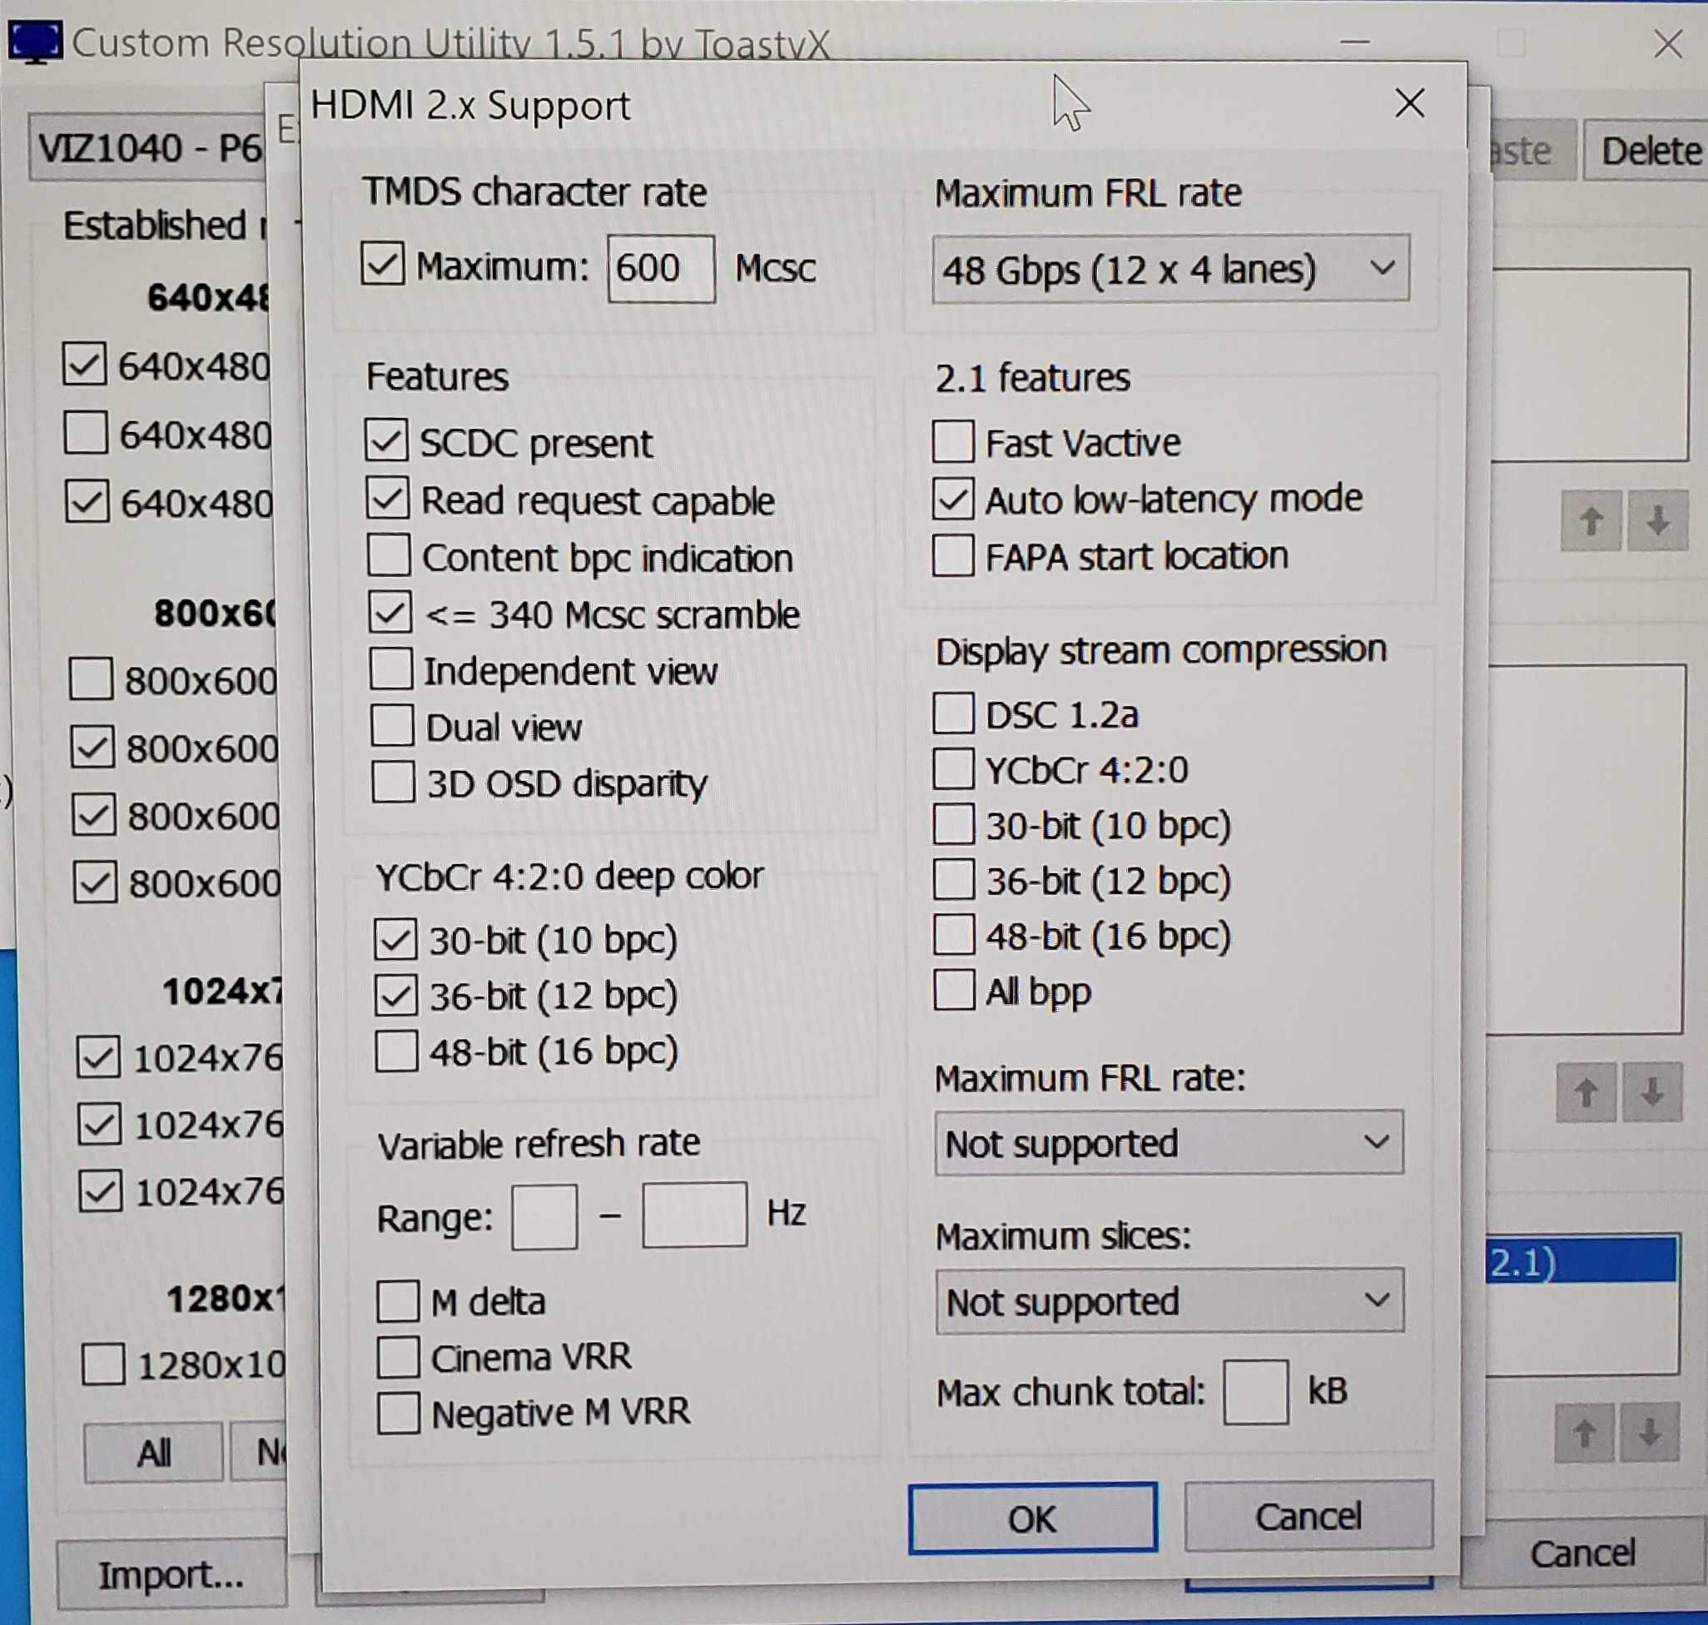
Task: Click the bottom move-down arrow button
Action: [1649, 1434]
